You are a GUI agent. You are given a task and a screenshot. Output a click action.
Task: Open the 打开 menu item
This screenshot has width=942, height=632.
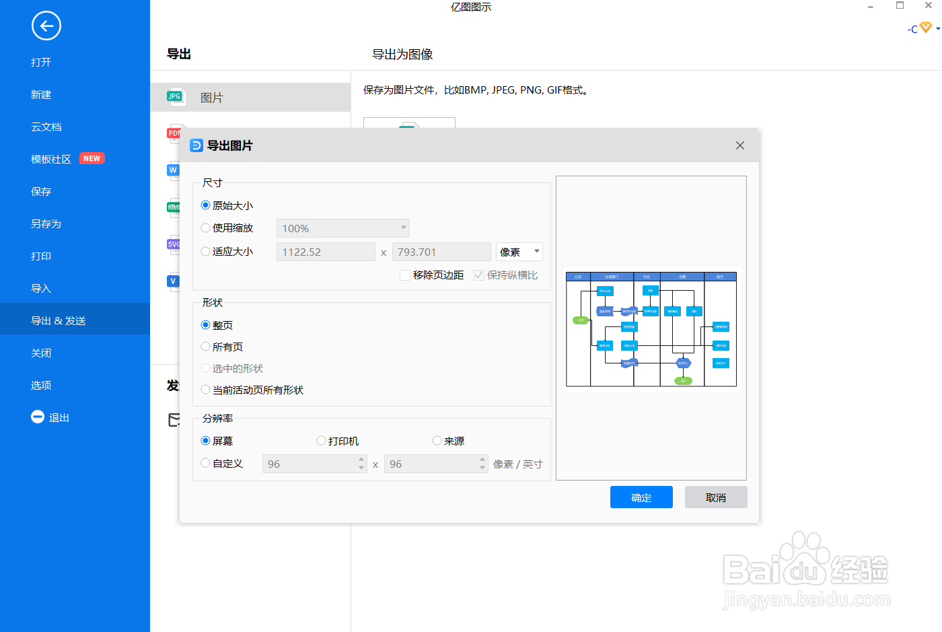pos(41,62)
